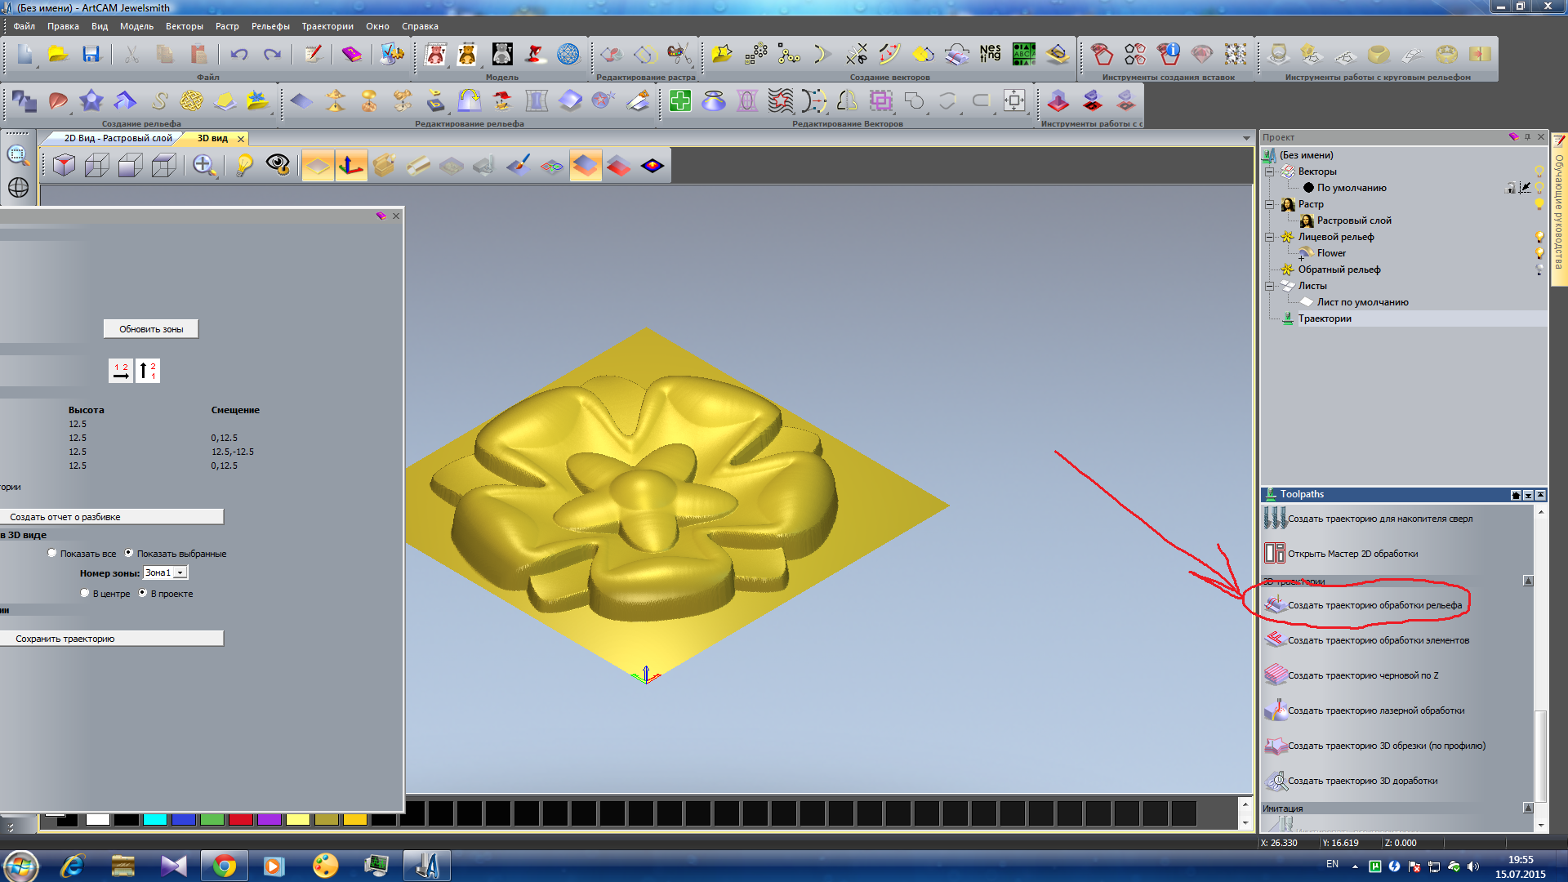Click the Undo arrow icon
1568x882 pixels.
point(238,55)
